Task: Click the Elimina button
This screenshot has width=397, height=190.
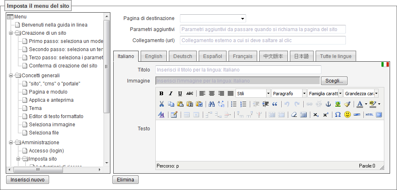Action: click(126, 180)
